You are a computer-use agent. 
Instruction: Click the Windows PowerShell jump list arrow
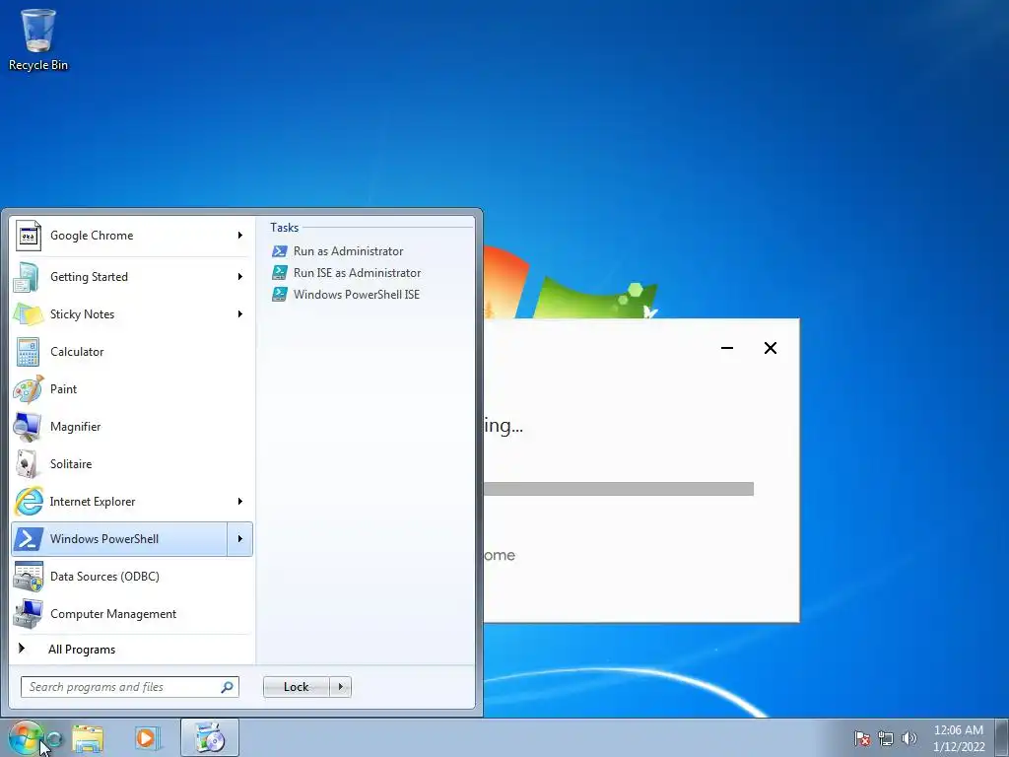pos(240,539)
